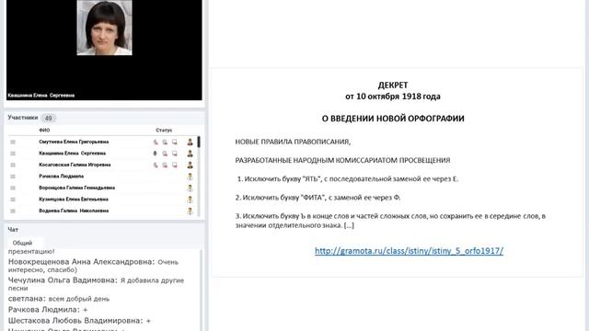589x331 pixels.
Task: Tick checkbox next to Рачкова Людмила
Action: [x=13, y=177]
